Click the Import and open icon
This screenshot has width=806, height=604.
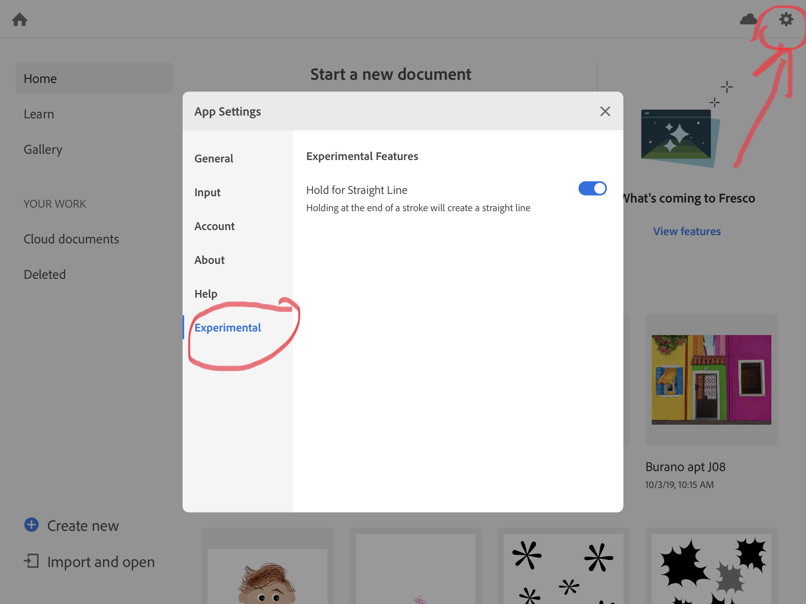(31, 561)
